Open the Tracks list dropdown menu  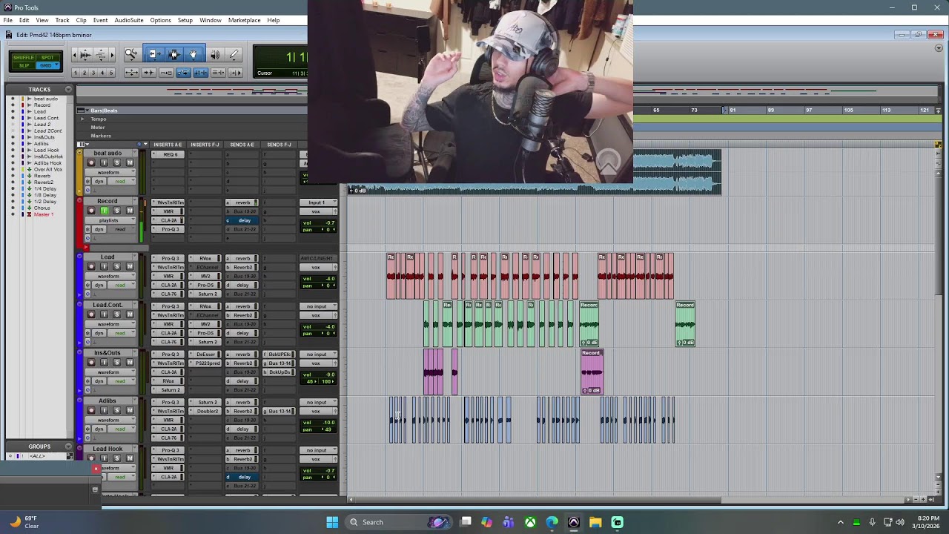click(68, 89)
